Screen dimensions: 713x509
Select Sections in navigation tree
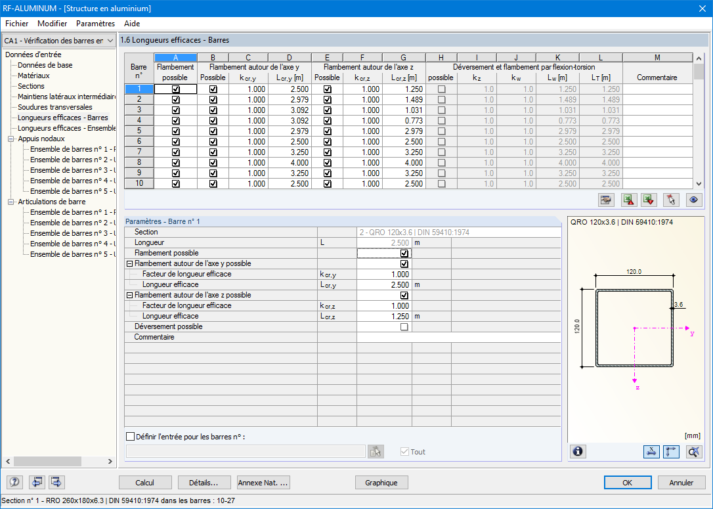tap(31, 86)
